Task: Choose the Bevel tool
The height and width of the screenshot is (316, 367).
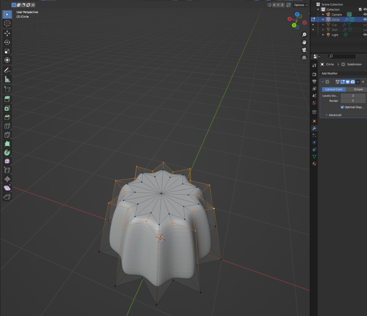Action: pyautogui.click(x=7, y=117)
